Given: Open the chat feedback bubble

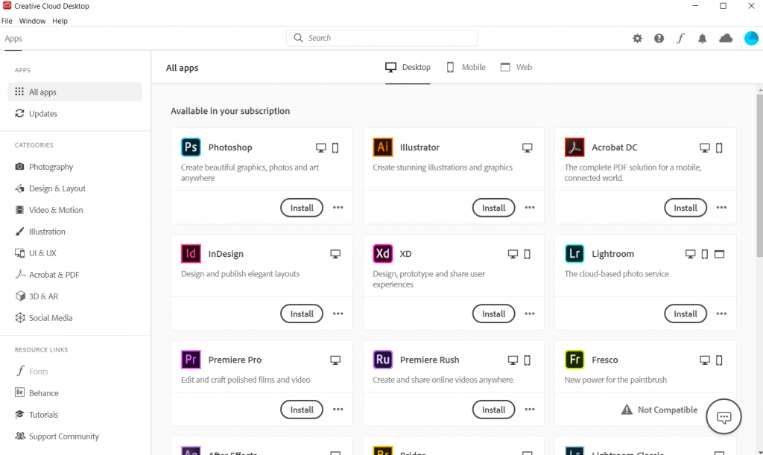Looking at the screenshot, I should tap(724, 416).
